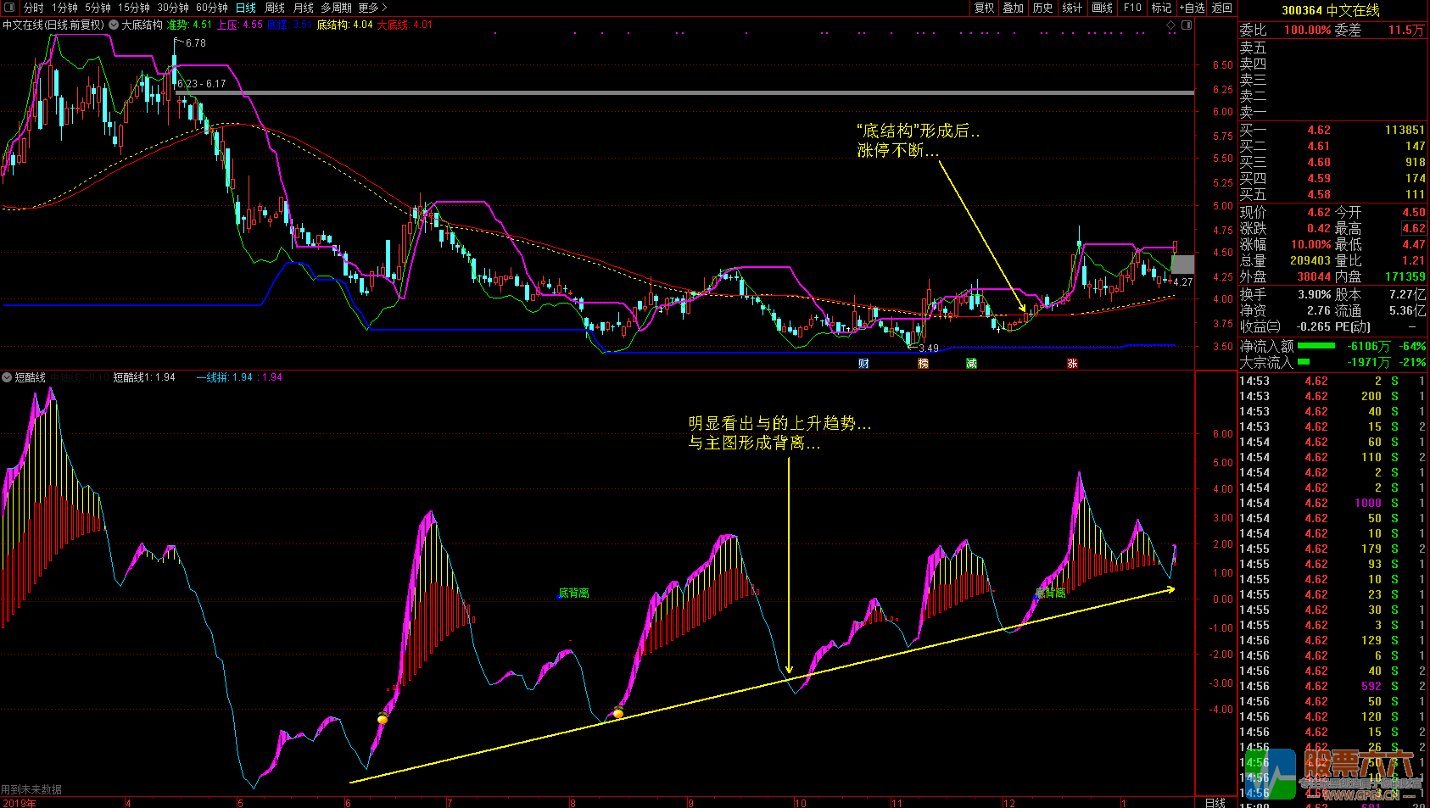Click the 300364 中文在线 stock title
This screenshot has height=808, width=1430.
1330,10
